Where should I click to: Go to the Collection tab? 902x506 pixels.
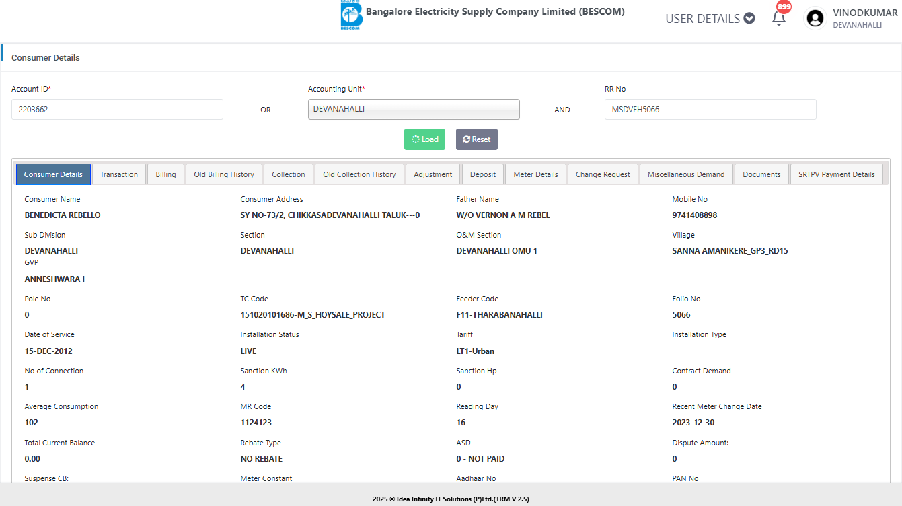tap(289, 174)
